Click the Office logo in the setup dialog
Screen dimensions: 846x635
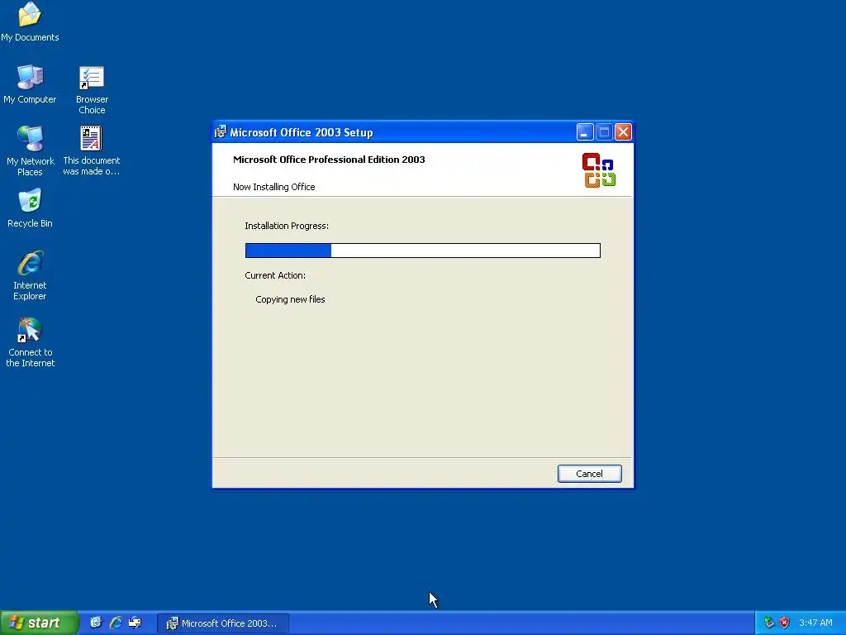(599, 170)
